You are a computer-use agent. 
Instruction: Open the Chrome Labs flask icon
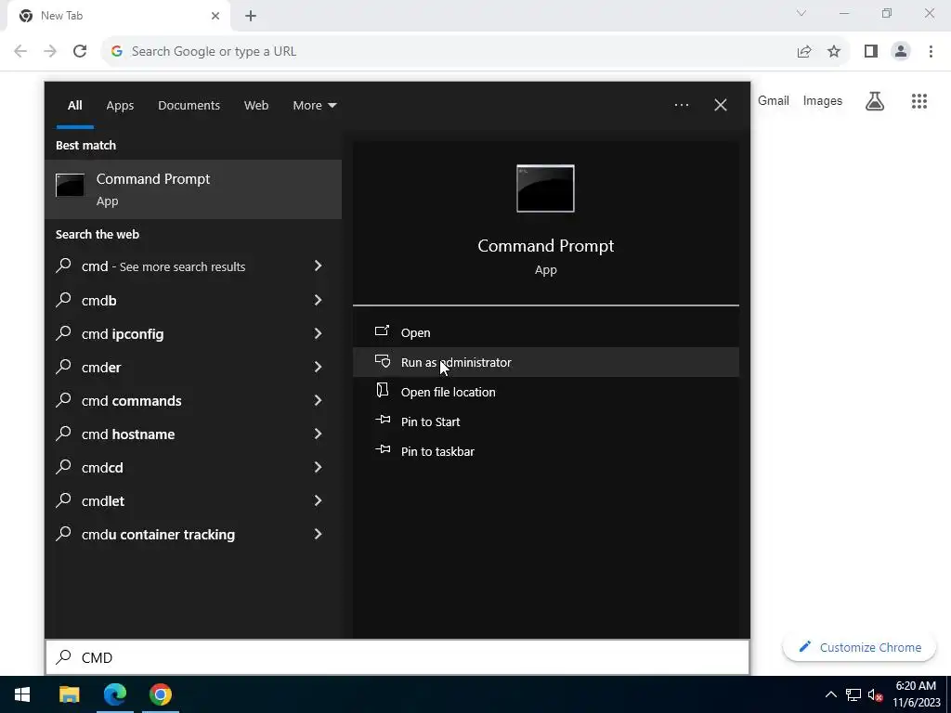coord(875,100)
